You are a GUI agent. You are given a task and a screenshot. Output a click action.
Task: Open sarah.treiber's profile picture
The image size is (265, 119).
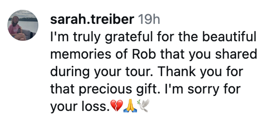[23, 25]
